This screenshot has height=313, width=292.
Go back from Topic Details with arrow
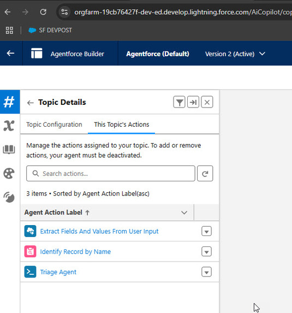(x=31, y=103)
